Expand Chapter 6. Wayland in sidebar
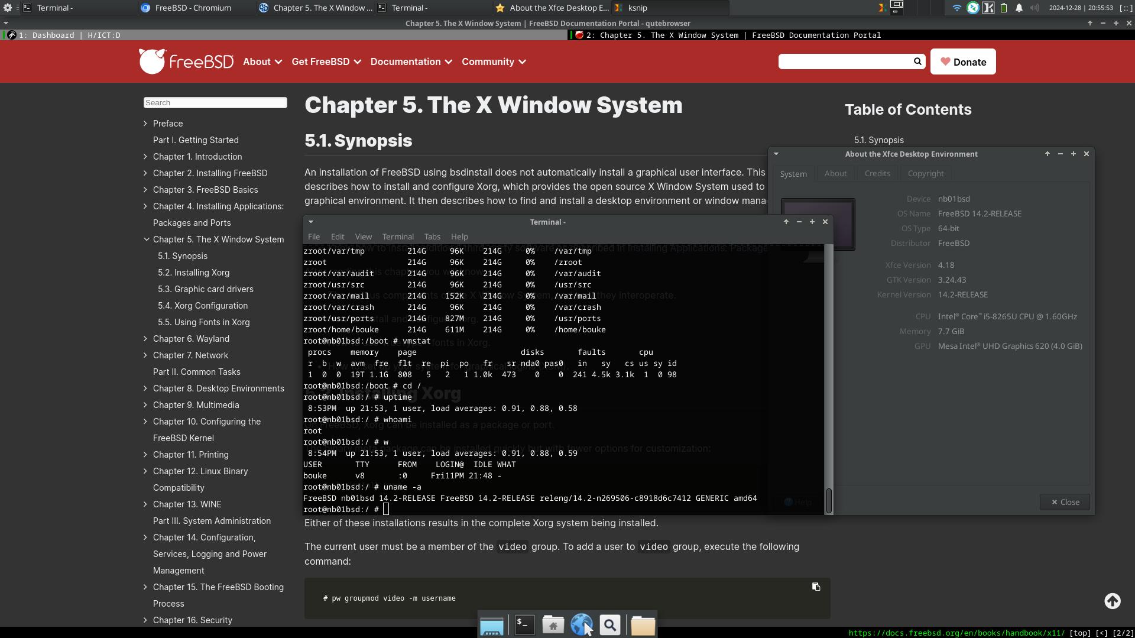 [x=145, y=339]
